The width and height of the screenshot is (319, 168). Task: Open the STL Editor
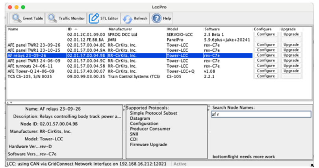click(x=104, y=18)
